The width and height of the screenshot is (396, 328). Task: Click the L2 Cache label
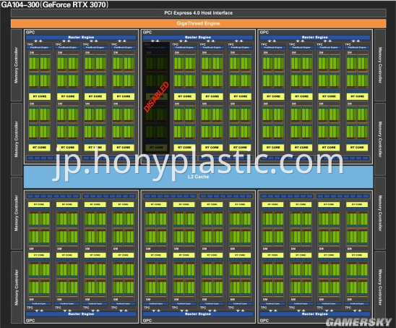click(x=198, y=177)
